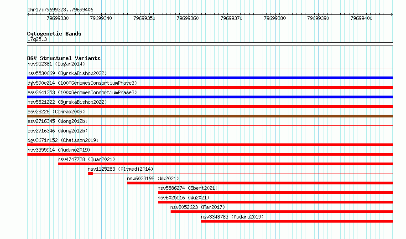Select the nsv3355914 (Audano2019) label

tap(59, 150)
